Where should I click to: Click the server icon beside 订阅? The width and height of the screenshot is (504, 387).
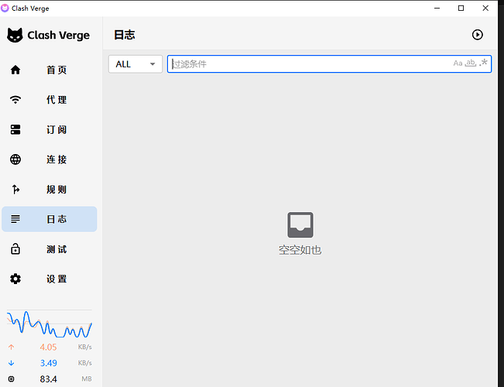click(15, 129)
